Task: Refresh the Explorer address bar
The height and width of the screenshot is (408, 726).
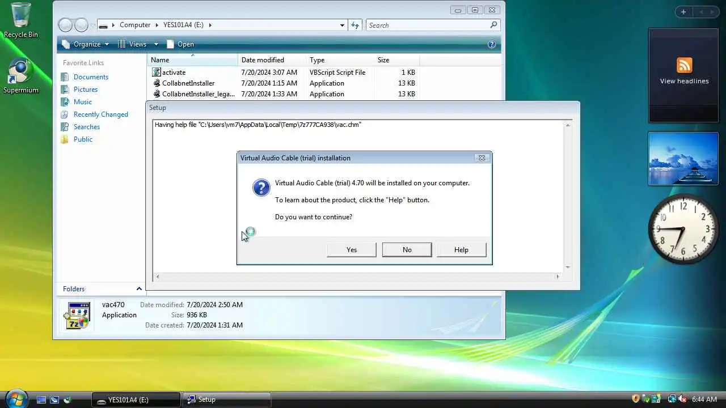Action: (x=355, y=25)
